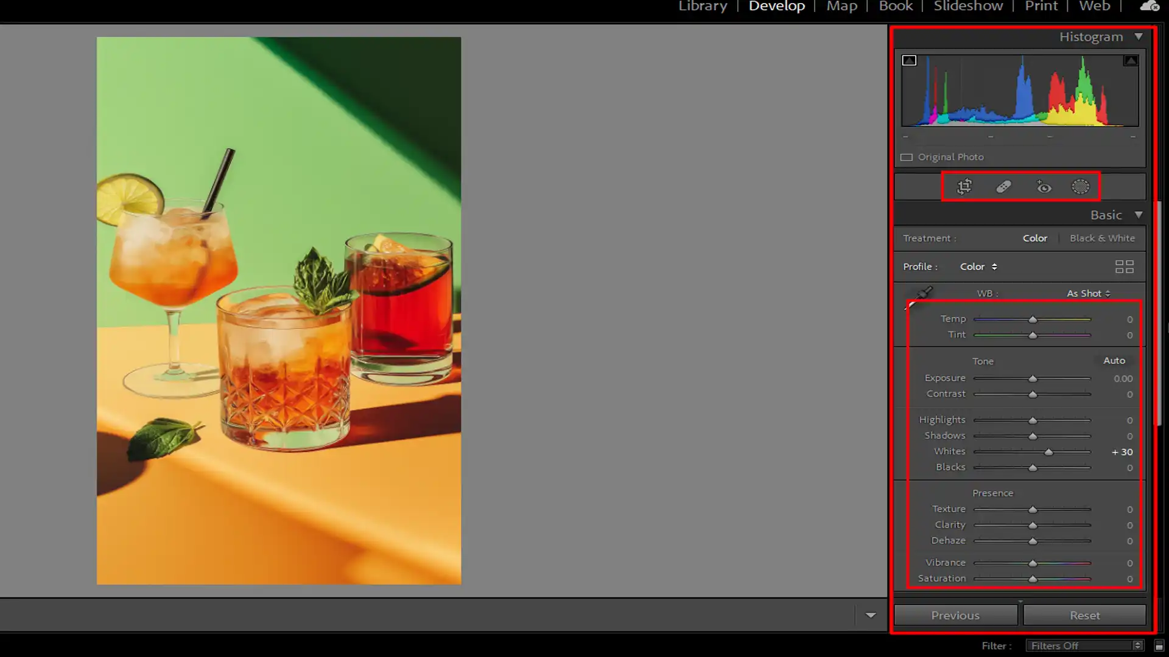Switch to the Library module
This screenshot has height=657, width=1169.
(x=703, y=7)
